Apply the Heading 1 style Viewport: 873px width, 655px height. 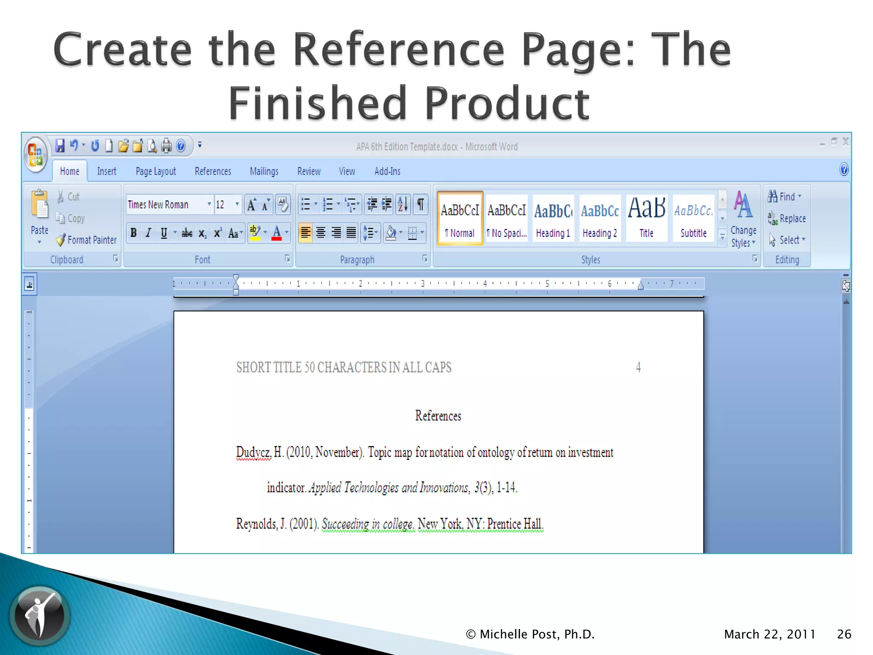[x=553, y=218]
